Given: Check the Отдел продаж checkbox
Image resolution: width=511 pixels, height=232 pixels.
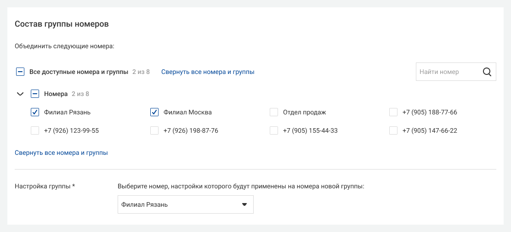Looking at the screenshot, I should 274,112.
